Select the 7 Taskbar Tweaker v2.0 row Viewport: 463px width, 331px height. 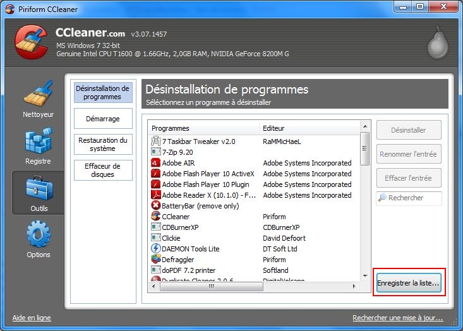254,141
